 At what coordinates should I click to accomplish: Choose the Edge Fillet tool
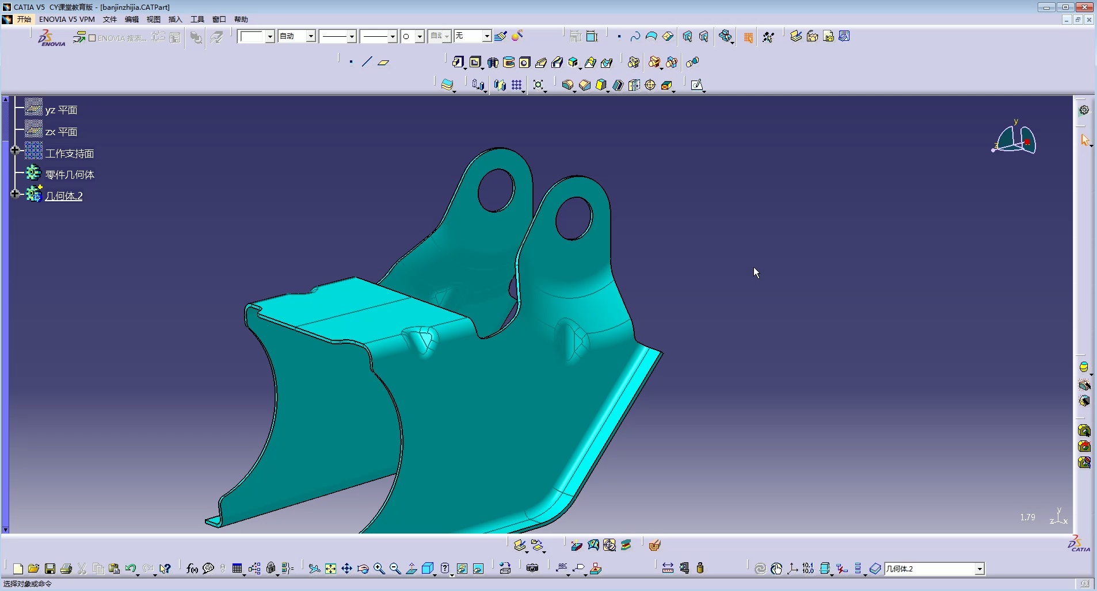coord(567,85)
